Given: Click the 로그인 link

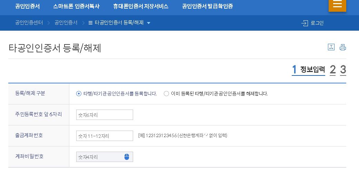Looking at the screenshot, I should pos(317,23).
